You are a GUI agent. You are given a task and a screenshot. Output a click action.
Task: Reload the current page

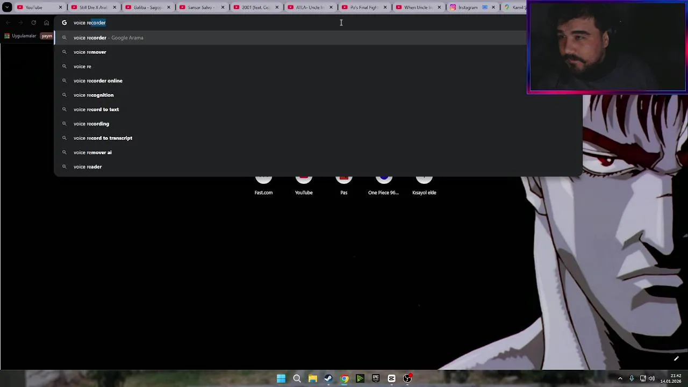coord(33,23)
